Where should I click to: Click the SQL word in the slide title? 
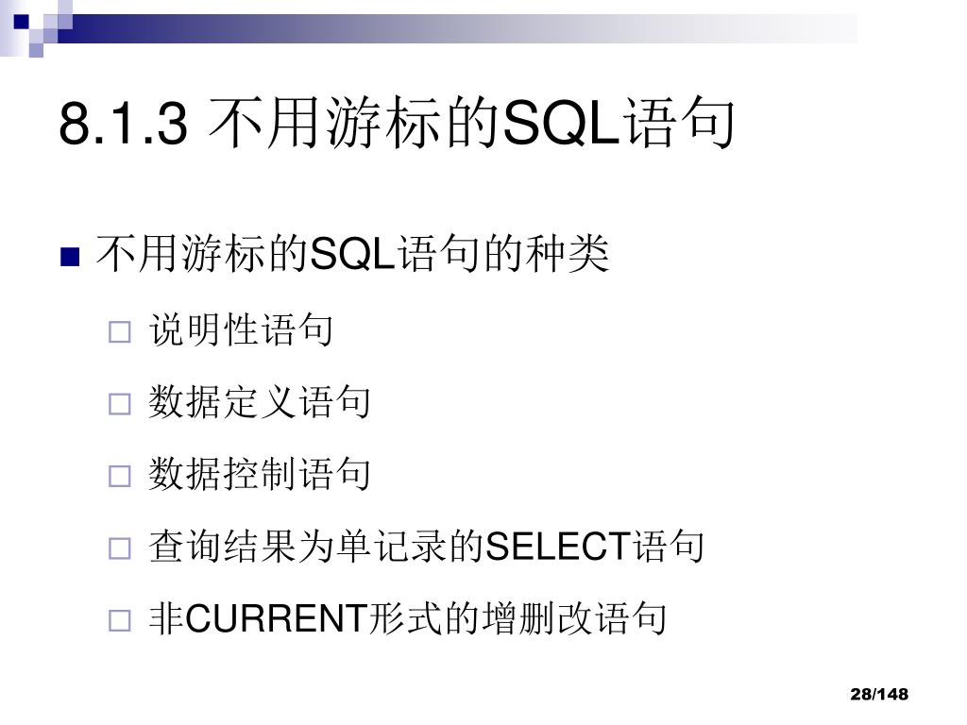tap(561, 123)
